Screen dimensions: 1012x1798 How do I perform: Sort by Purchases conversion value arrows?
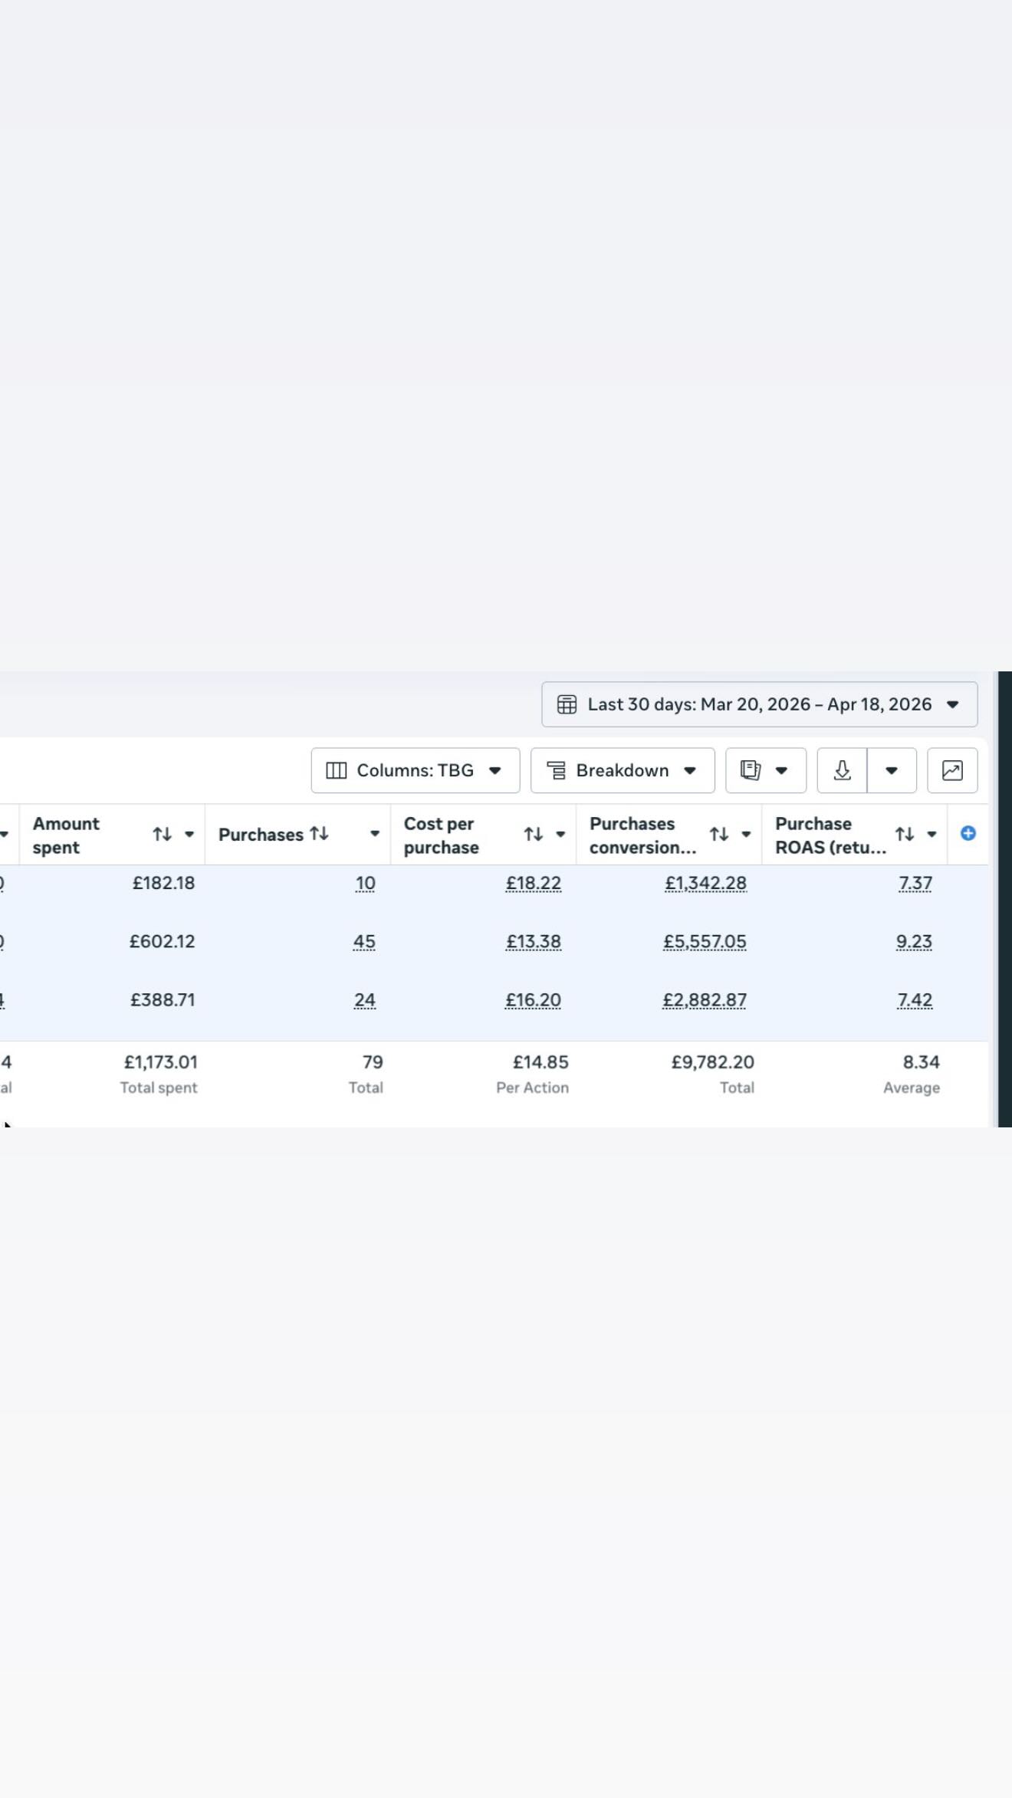pyautogui.click(x=719, y=834)
